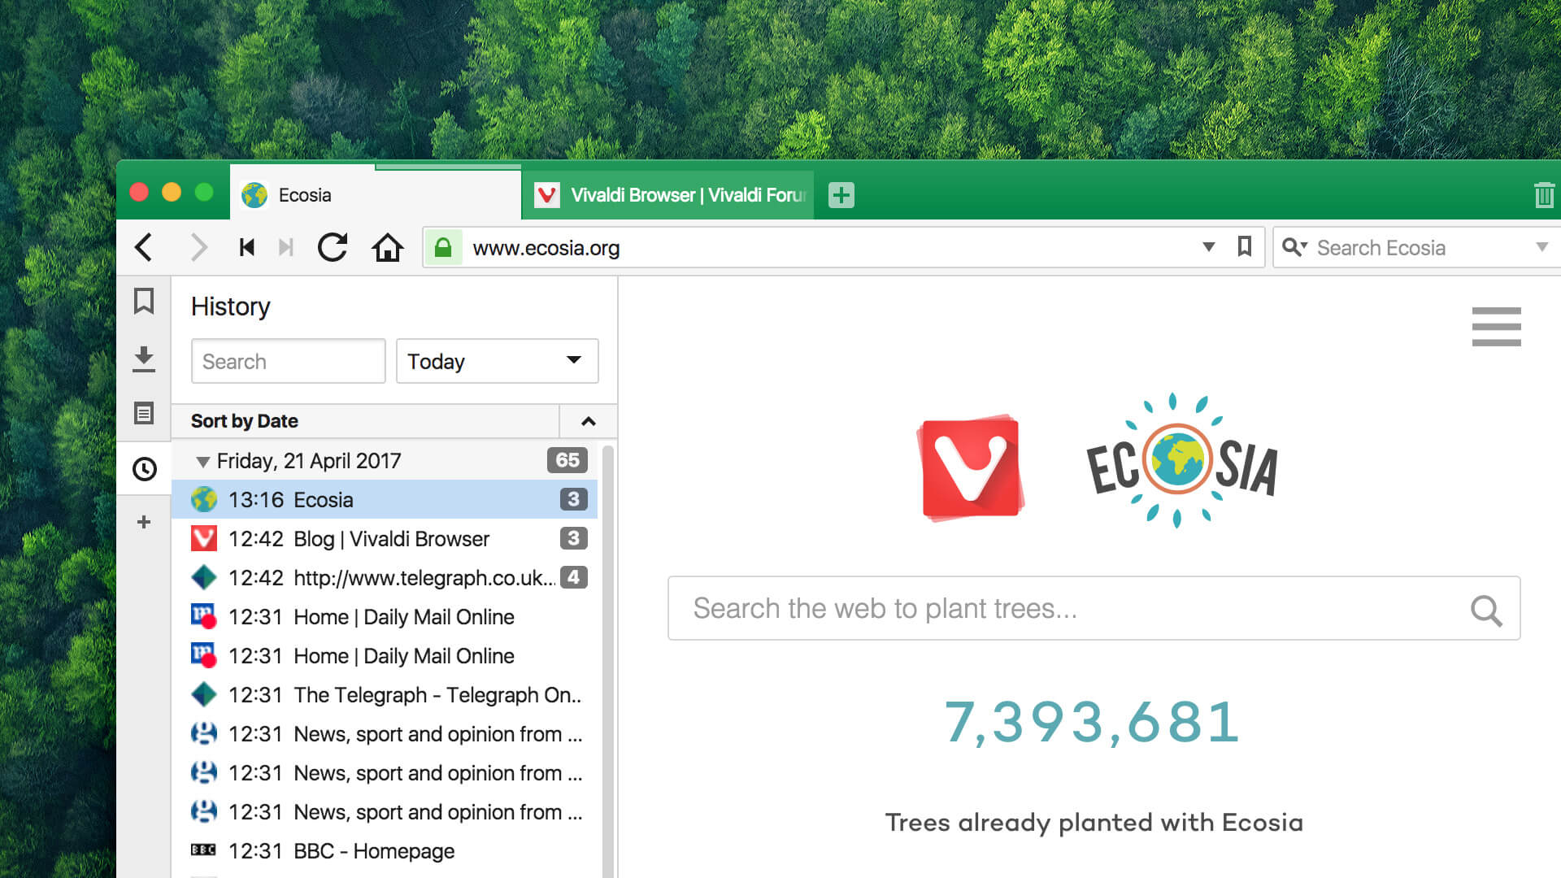Click the add panel plus icon in sidebar

pyautogui.click(x=145, y=522)
